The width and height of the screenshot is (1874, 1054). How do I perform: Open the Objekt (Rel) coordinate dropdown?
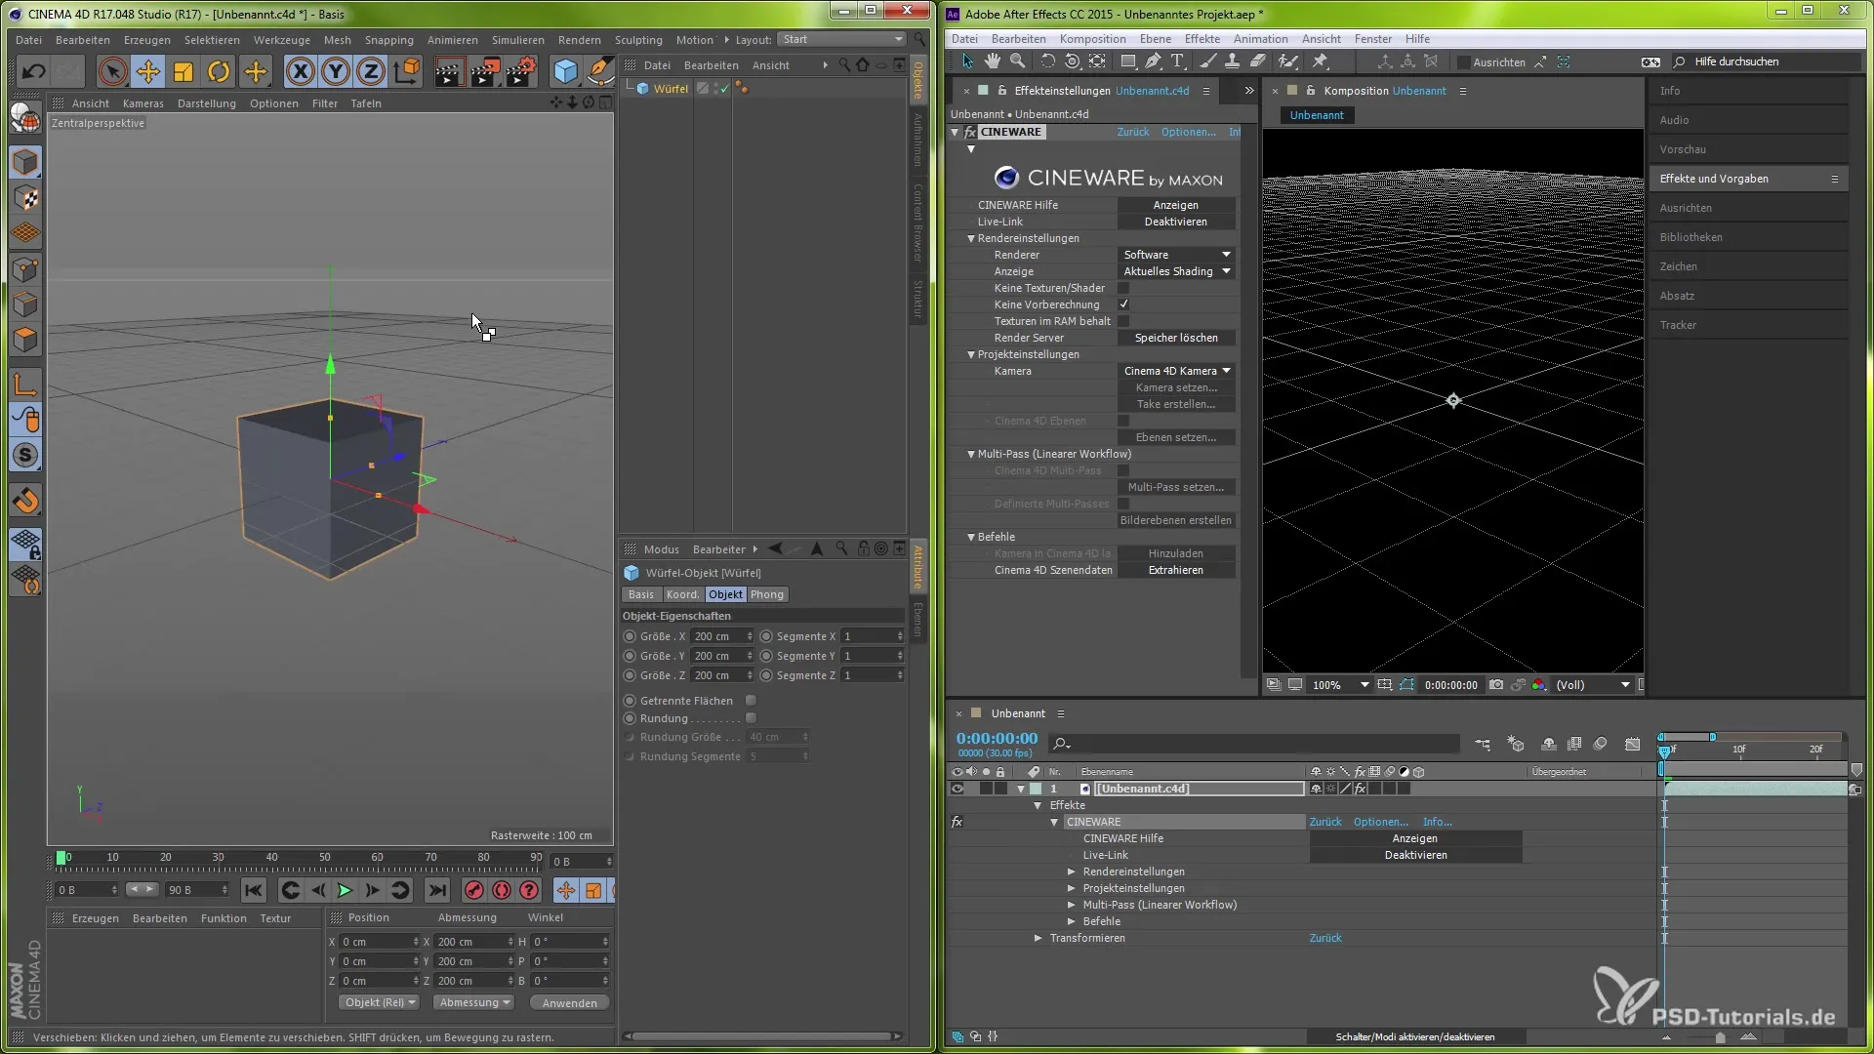[380, 1002]
